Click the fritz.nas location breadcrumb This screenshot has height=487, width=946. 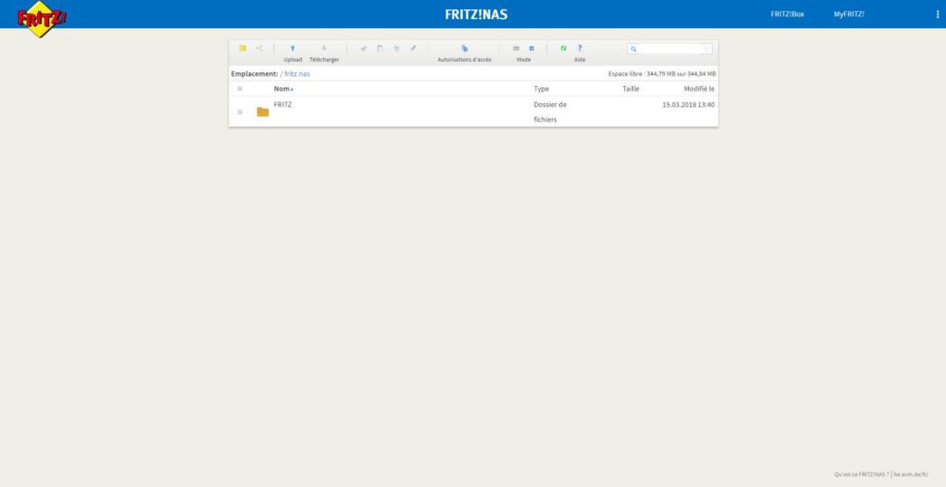(297, 74)
